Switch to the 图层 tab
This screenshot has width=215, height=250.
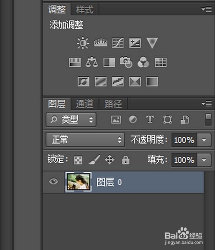coord(57,104)
